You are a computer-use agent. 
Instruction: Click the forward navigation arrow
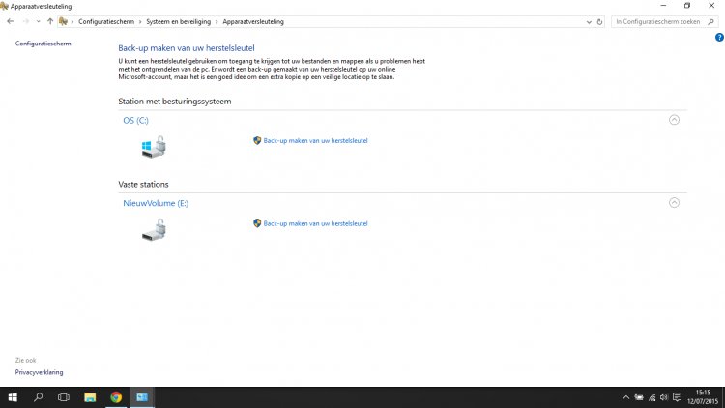coord(26,21)
